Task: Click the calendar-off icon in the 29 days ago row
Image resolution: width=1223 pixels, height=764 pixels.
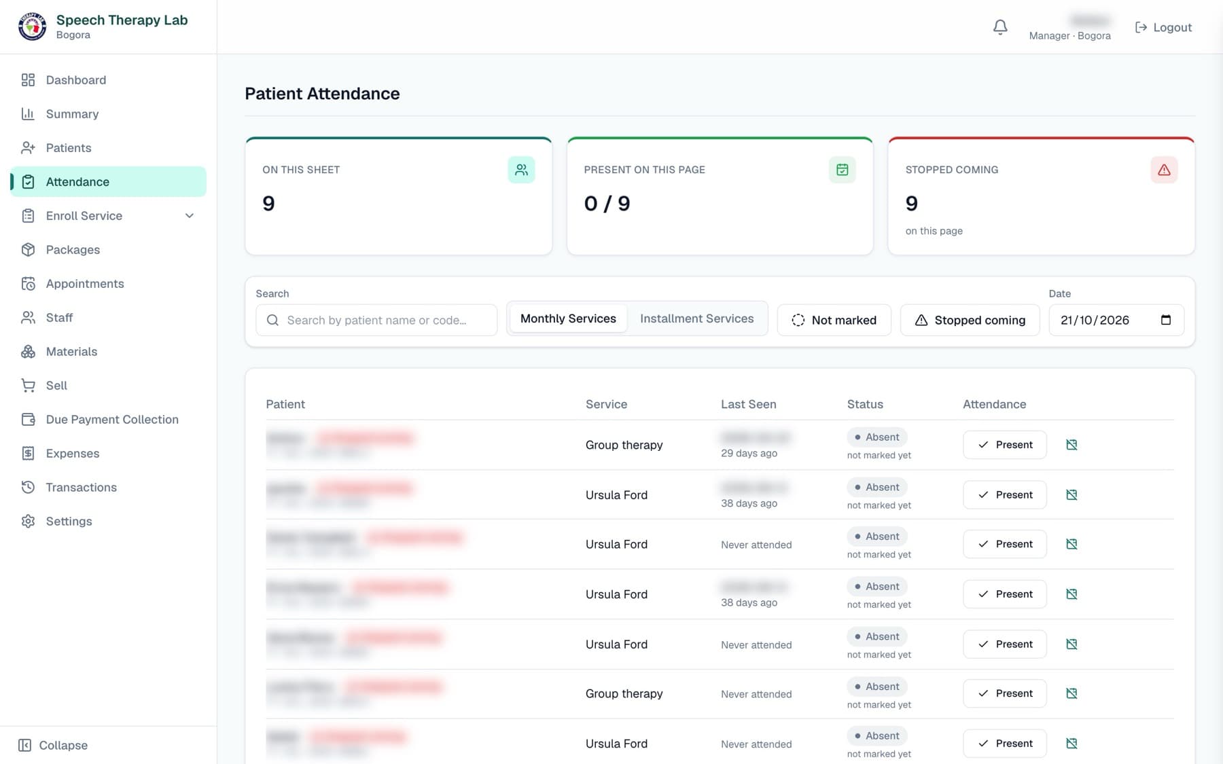Action: click(1071, 445)
